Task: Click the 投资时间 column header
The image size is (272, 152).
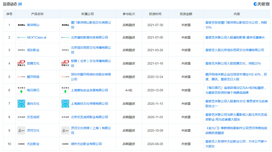Action: pyautogui.click(x=155, y=14)
